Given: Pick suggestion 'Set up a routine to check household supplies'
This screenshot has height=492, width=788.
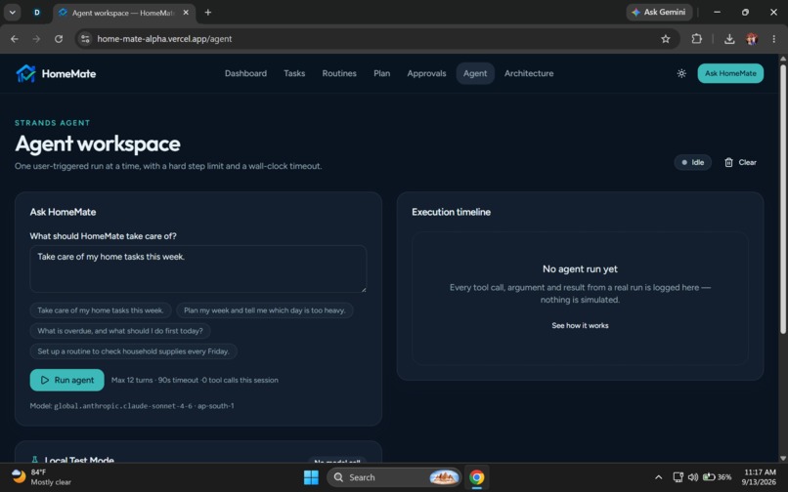Looking at the screenshot, I should 133,351.
